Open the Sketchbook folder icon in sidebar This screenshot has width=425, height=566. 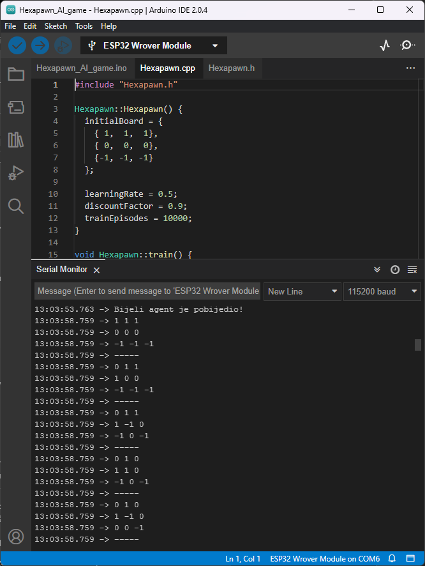16,74
